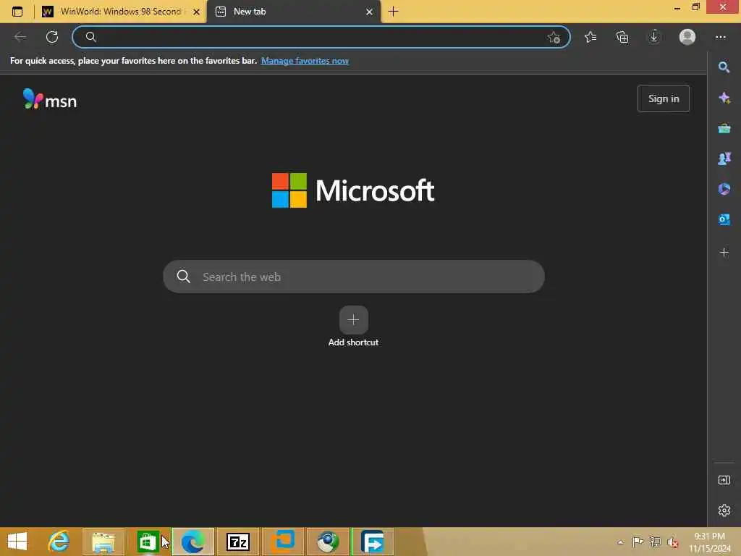Viewport: 741px width, 556px height.
Task: Open Microsoft 365 in sidebar
Action: click(x=724, y=189)
